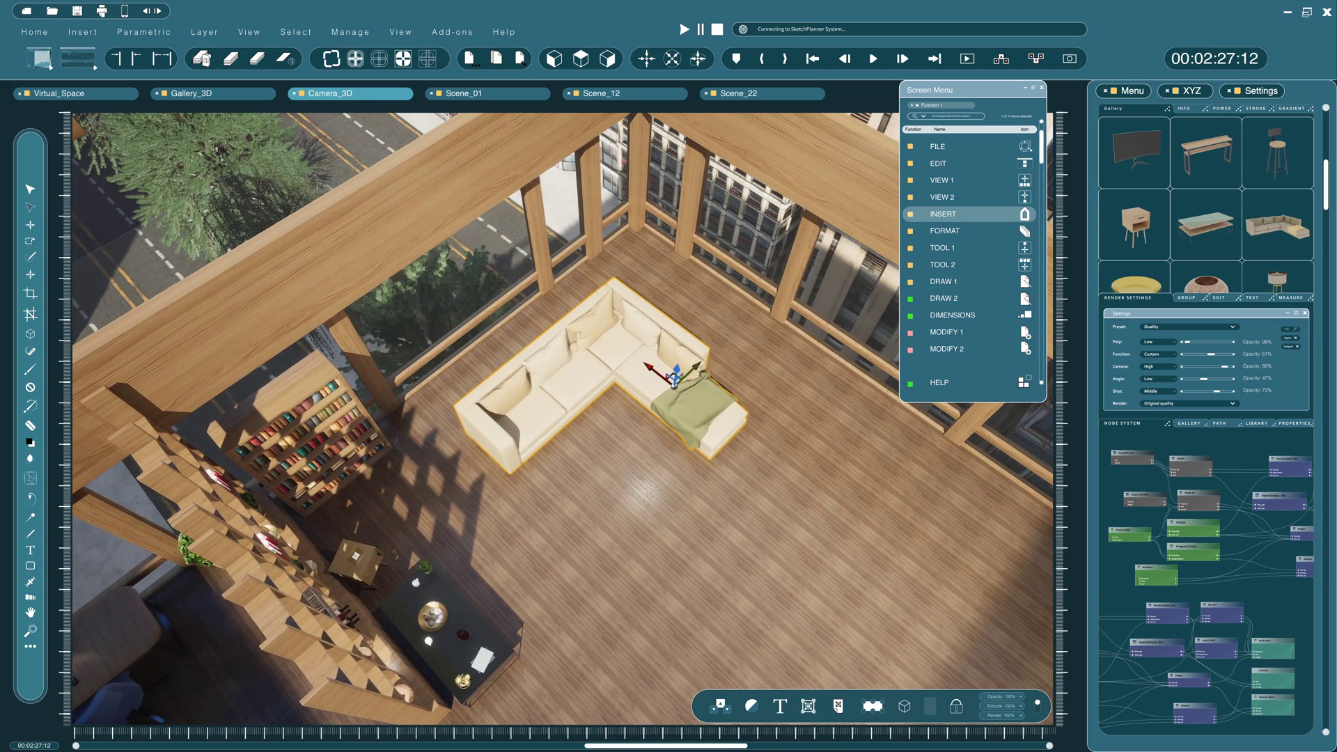Toggle the orange marker beside FILE
The width and height of the screenshot is (1337, 752).
click(910, 147)
